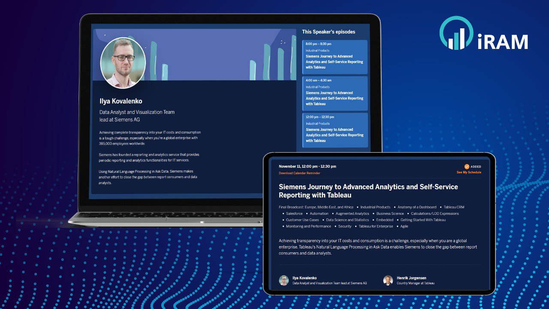Click the session description paragraph on the tablet
Screen dimensions: 549x309
[378, 247]
